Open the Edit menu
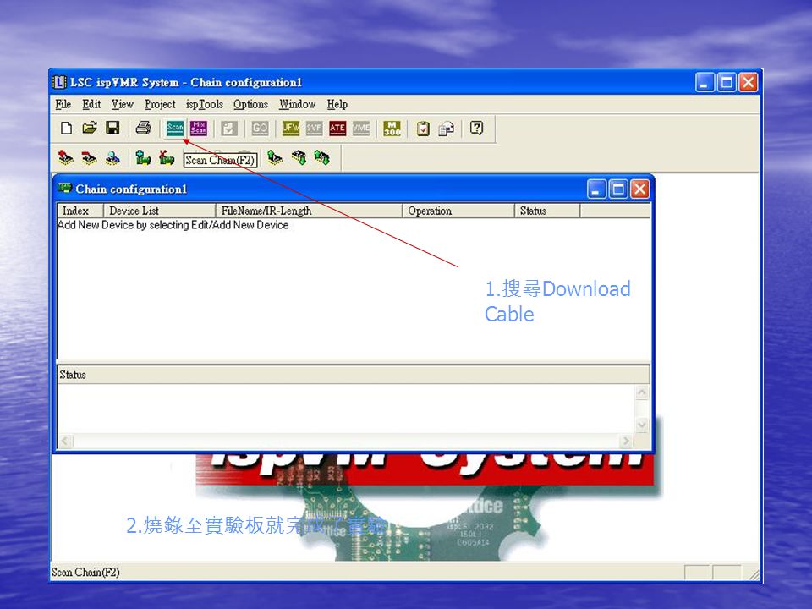This screenshot has height=609, width=812. tap(91, 104)
